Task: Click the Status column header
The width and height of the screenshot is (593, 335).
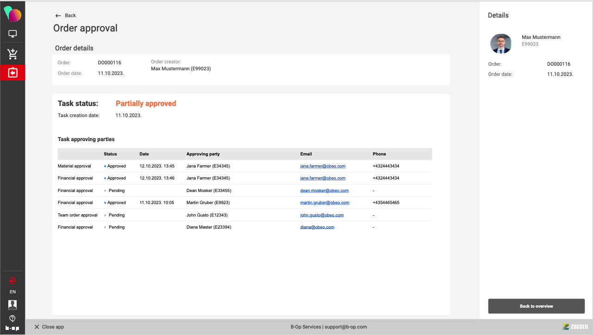Action: point(110,154)
